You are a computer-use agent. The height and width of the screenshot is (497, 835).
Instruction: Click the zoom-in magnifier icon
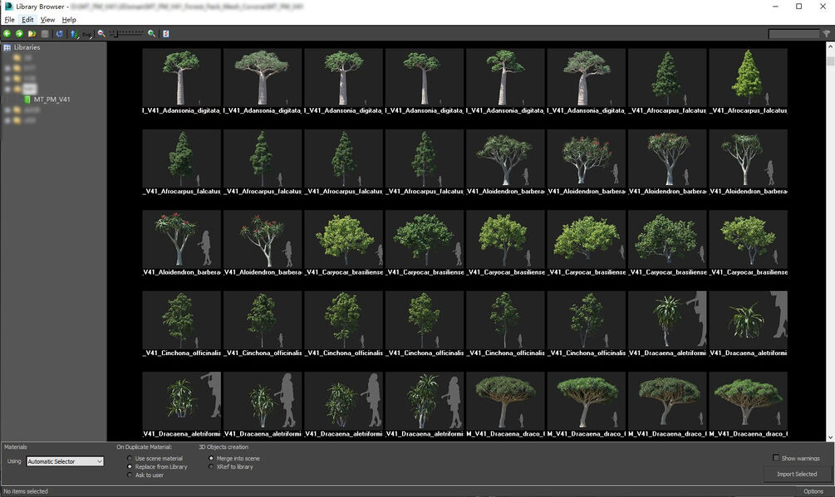tap(150, 34)
